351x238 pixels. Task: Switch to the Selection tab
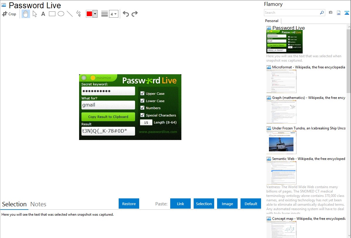(x=14, y=204)
